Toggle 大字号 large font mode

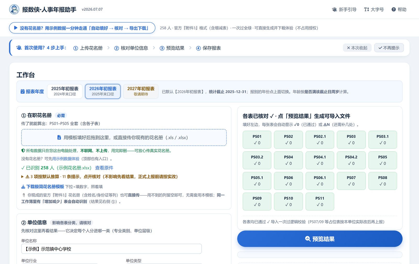coord(374,9)
